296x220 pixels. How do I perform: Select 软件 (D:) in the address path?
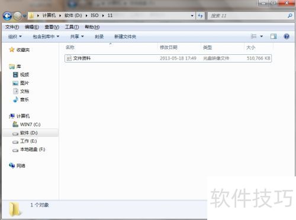point(73,15)
